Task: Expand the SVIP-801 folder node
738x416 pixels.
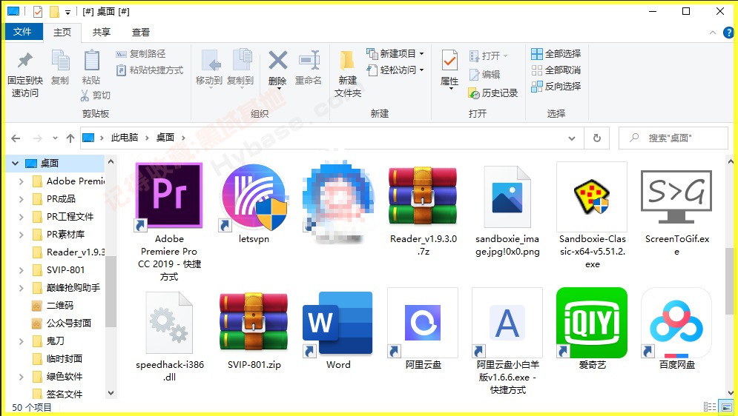Action: point(22,270)
